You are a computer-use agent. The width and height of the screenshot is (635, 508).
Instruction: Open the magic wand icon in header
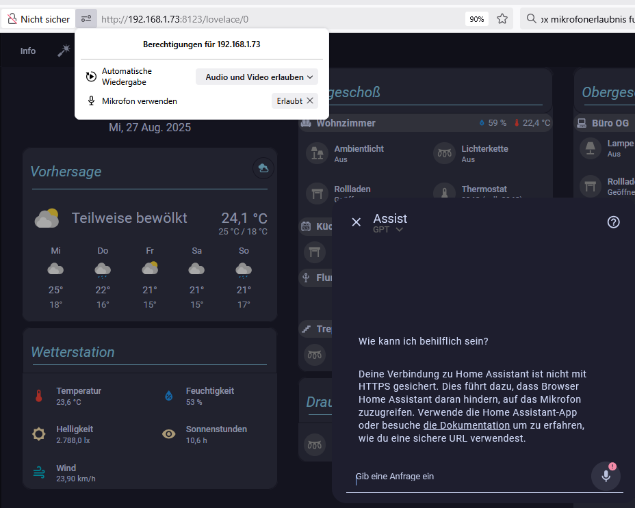point(64,51)
